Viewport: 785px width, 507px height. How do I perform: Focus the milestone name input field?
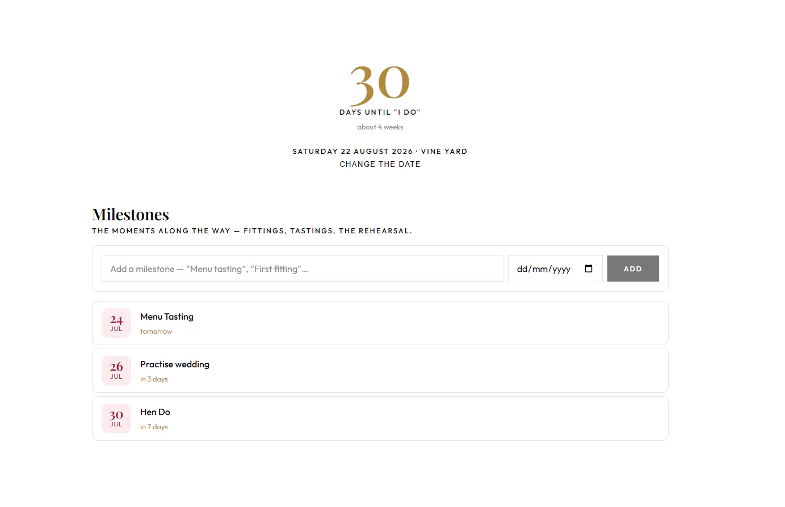(303, 269)
